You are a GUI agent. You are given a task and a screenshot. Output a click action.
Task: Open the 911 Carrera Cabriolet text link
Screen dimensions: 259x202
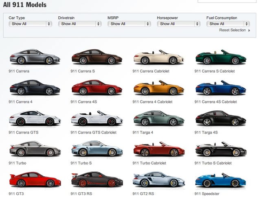pyautogui.click(x=151, y=71)
